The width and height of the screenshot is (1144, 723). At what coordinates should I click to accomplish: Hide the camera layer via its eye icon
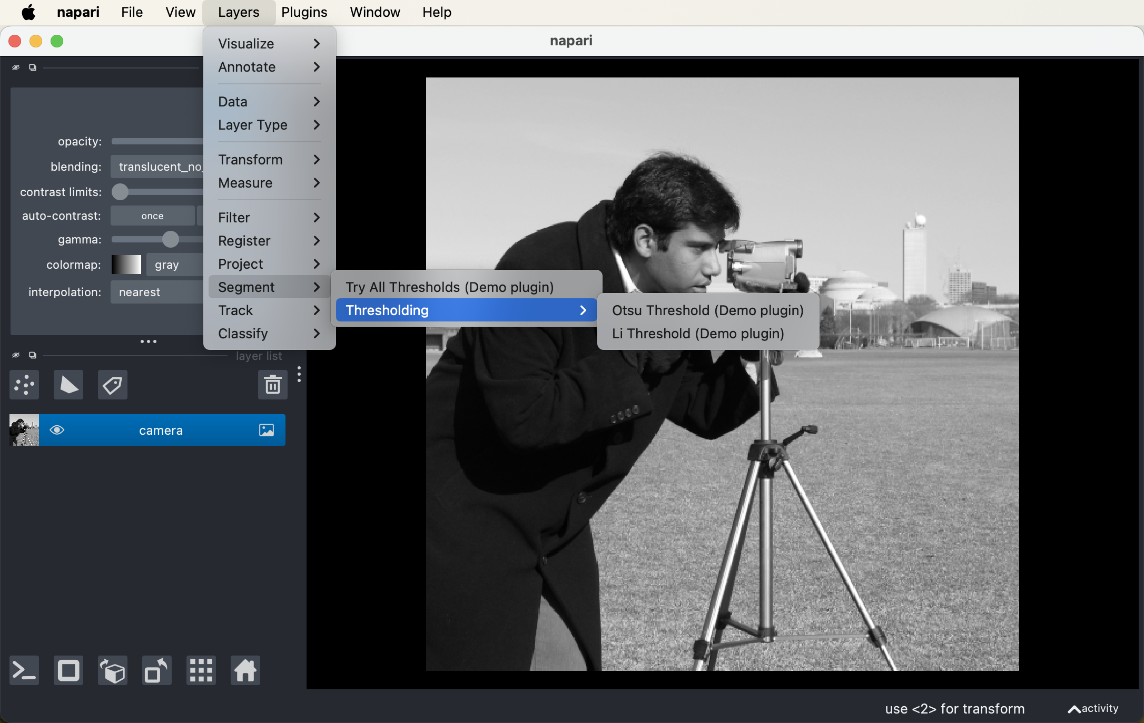(57, 429)
